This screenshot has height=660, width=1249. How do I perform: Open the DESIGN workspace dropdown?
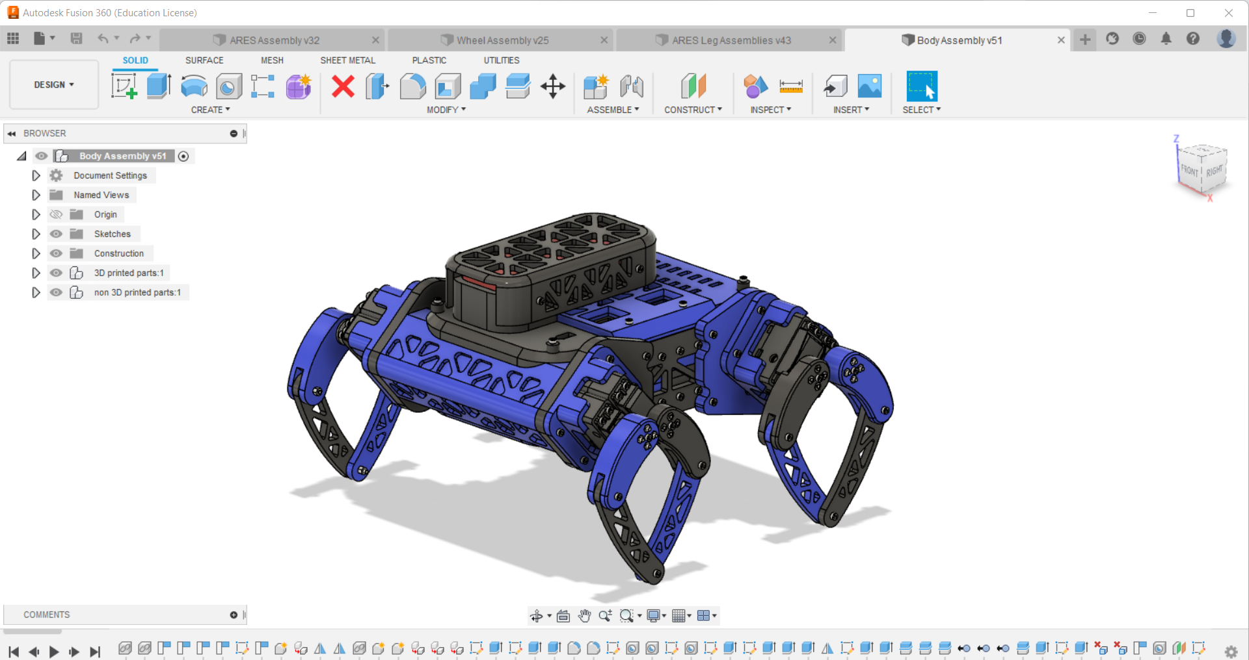(x=53, y=84)
